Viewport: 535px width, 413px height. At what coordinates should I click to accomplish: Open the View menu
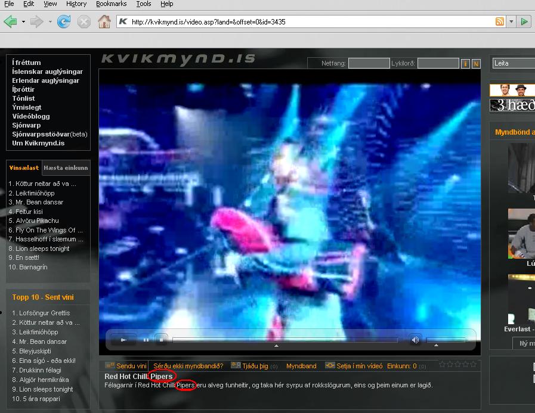[50, 4]
